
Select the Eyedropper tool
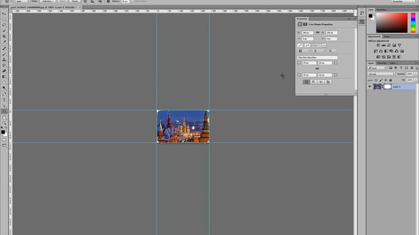pos(4,42)
